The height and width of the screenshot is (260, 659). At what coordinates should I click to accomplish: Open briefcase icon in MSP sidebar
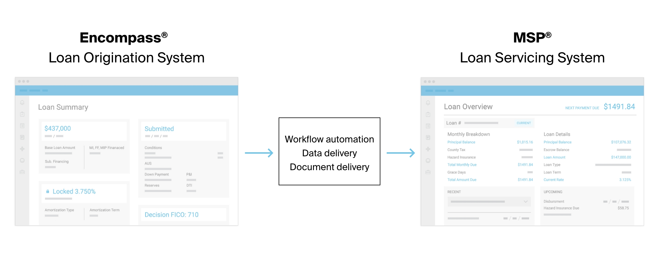pyautogui.click(x=428, y=172)
